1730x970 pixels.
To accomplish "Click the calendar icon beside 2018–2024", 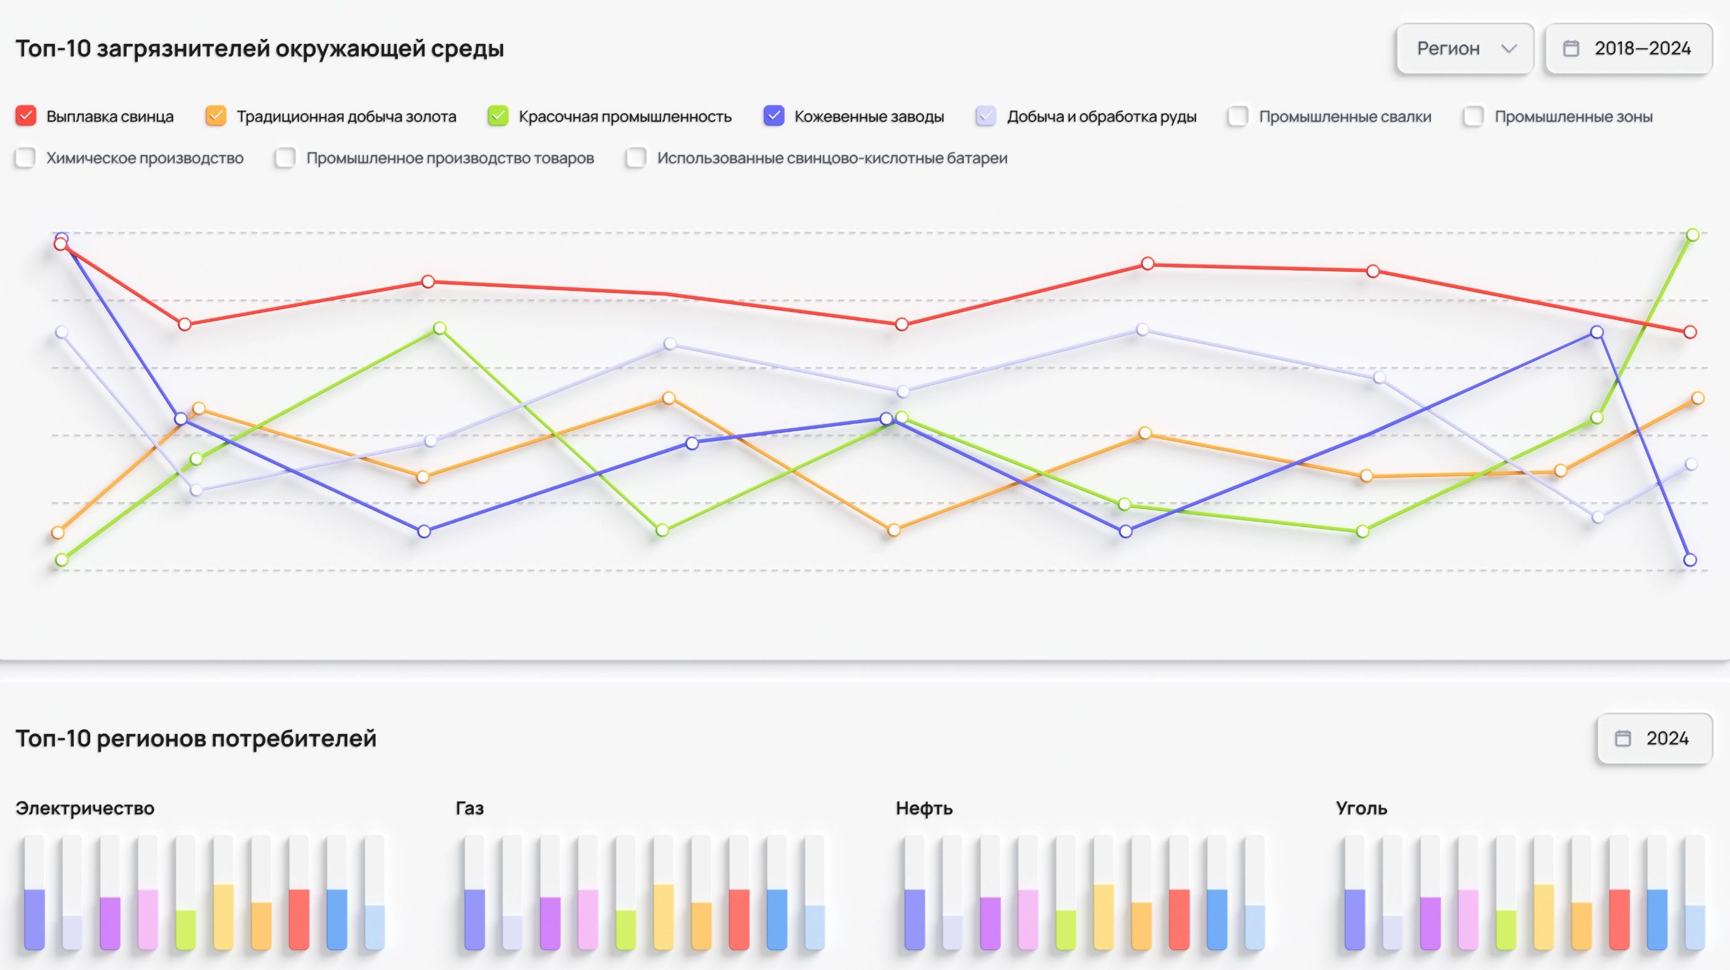I will coord(1571,48).
